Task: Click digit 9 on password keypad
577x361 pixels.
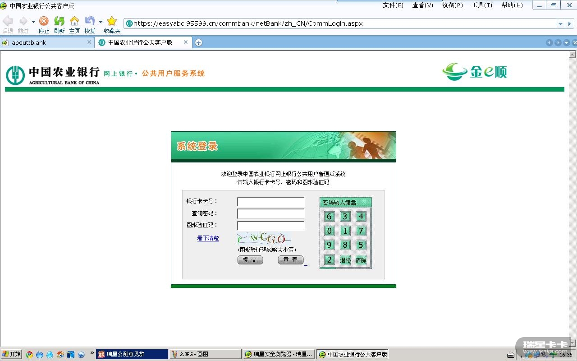Action: click(x=330, y=245)
